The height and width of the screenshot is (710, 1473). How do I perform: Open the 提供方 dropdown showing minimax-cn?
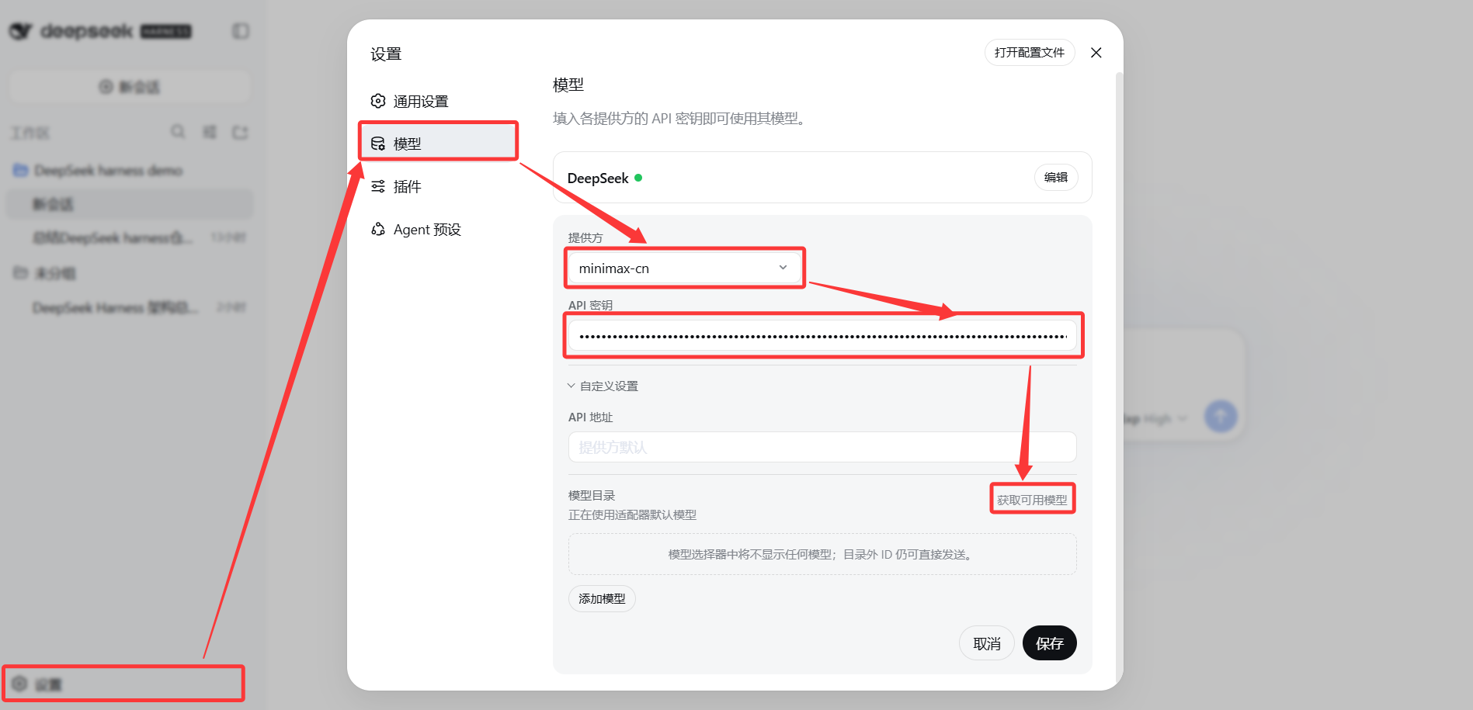684,268
